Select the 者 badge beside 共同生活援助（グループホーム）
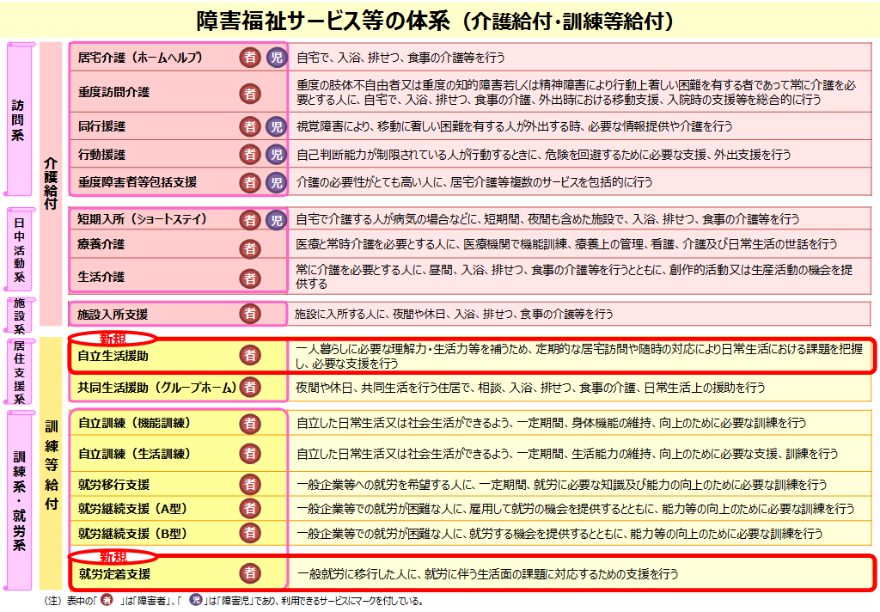Image resolution: width=880 pixels, height=612 pixels. coord(249,389)
